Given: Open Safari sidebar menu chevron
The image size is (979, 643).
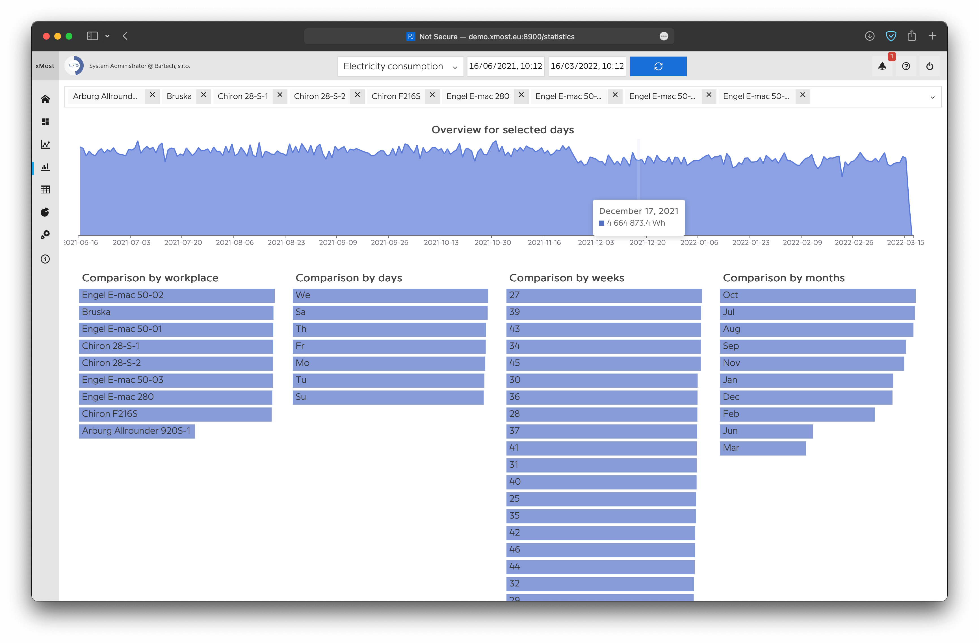Looking at the screenshot, I should (107, 36).
